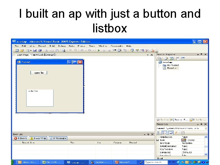
Task: Toggle auto-hide pin on Properties panel
Action: 201,124
